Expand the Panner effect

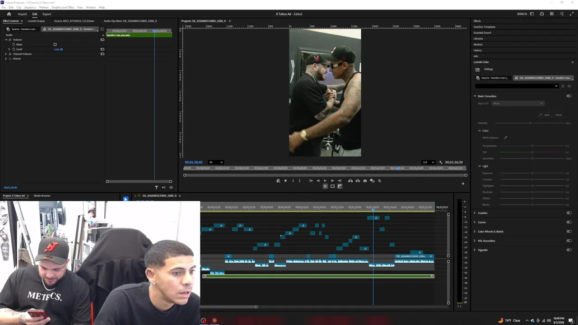tap(6, 59)
